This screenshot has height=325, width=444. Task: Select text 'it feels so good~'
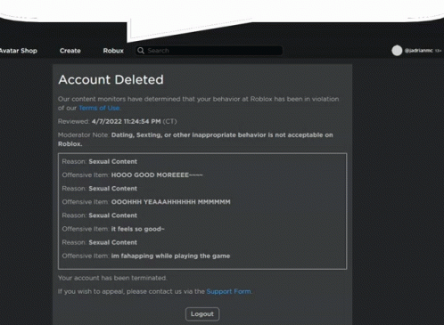(x=138, y=229)
